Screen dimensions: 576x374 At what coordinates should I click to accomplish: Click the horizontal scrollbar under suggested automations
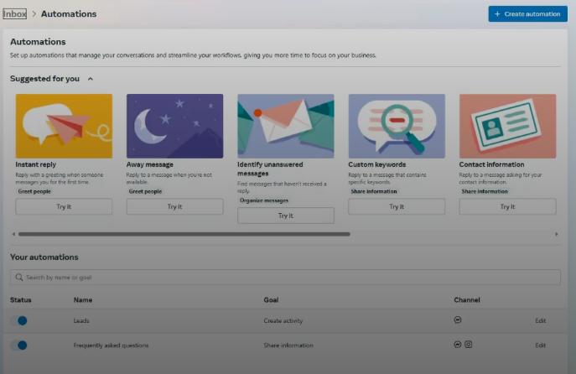(184, 234)
